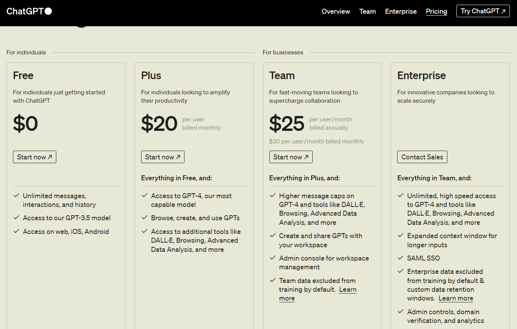Click checkmark beside 'Browse, create, and use GPTs'
Screen dimensions: 517x329
point(144,218)
